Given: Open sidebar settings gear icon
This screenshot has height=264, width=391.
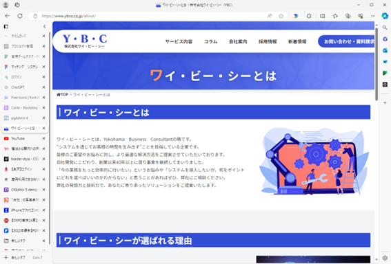Looking at the screenshot, I should (385, 258).
